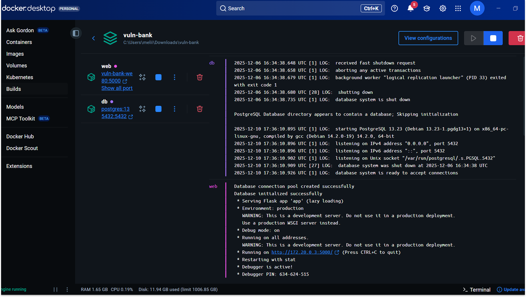Image resolution: width=526 pixels, height=297 pixels.
Task: Open Docker Desktop settings gear
Action: 443,8
